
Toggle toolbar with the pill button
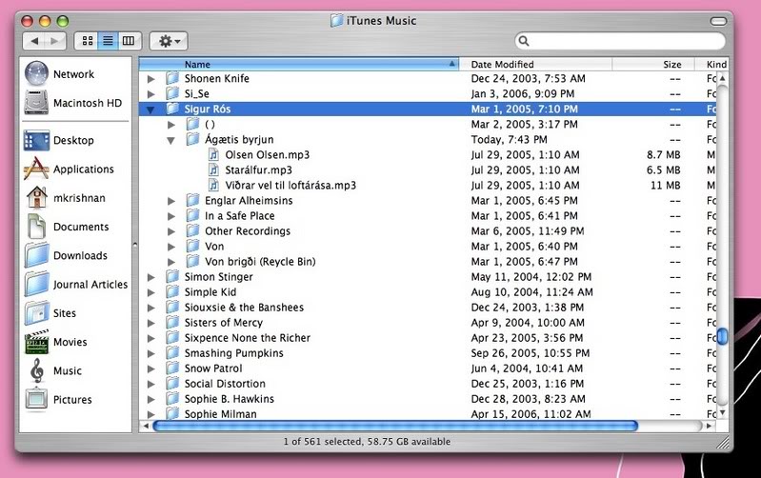click(718, 21)
